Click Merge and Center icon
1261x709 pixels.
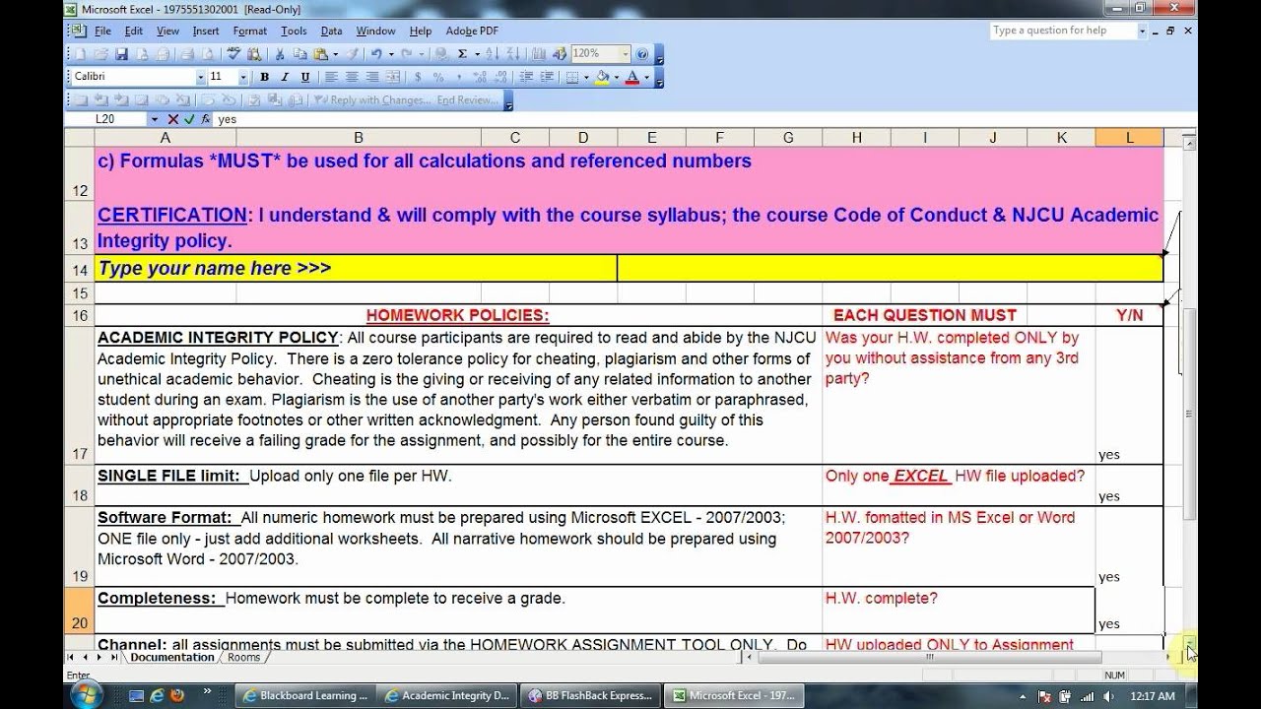click(393, 77)
